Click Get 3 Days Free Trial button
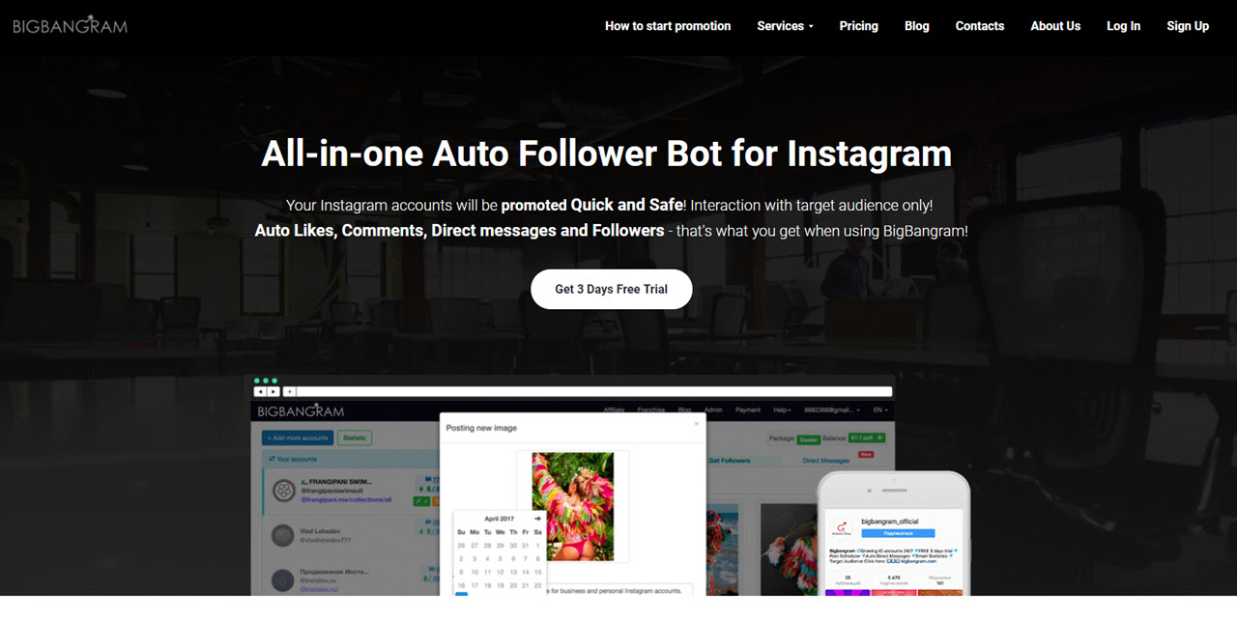 612,289
